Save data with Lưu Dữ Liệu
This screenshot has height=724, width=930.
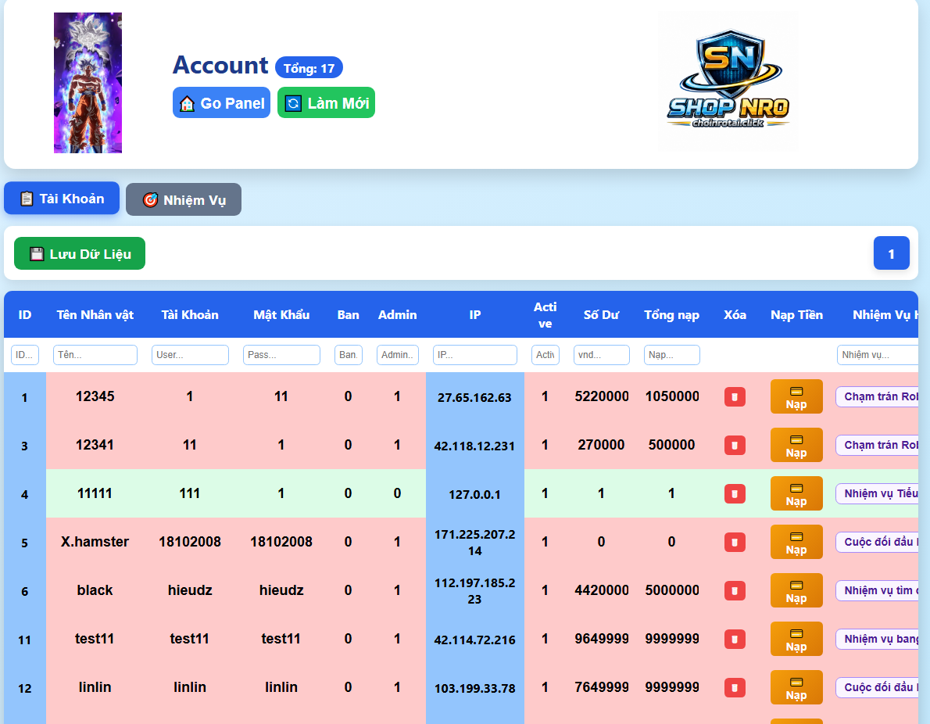tap(80, 253)
